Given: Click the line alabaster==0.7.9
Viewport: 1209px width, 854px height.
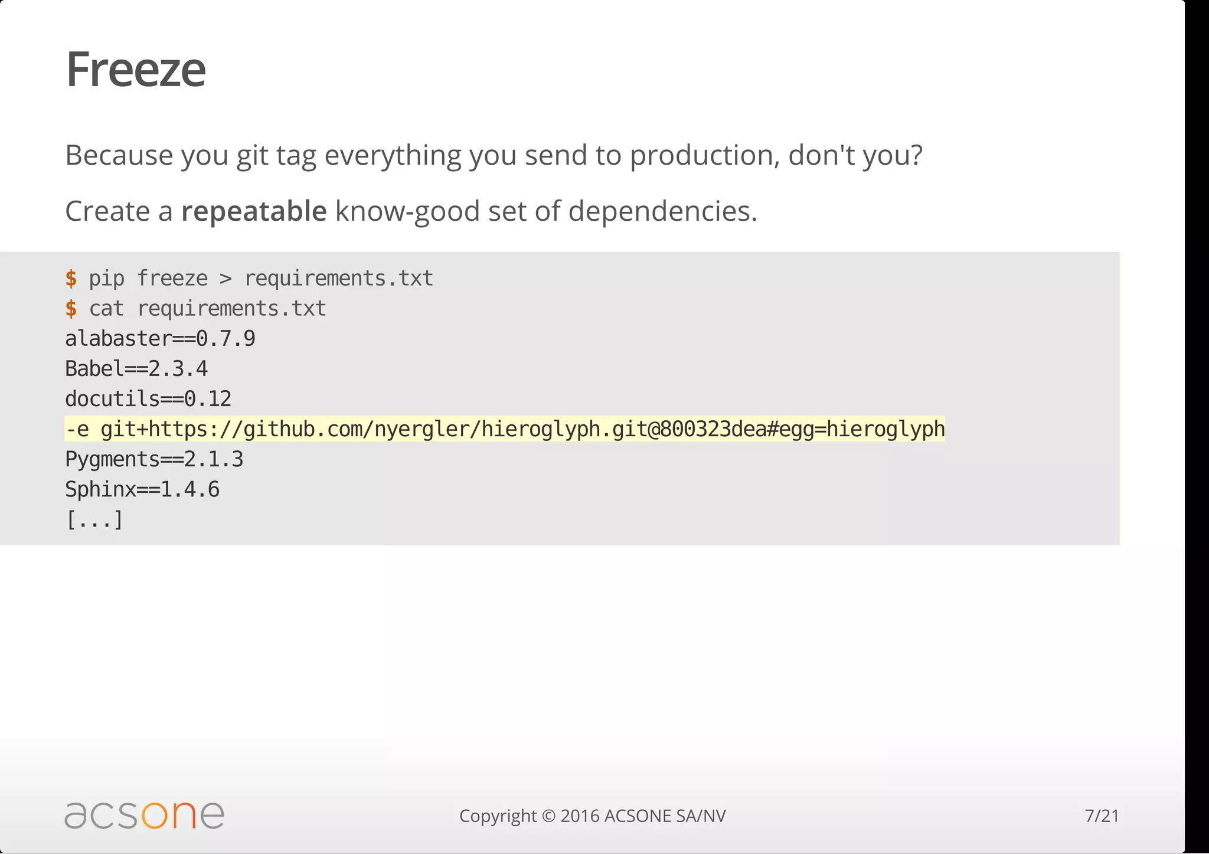Looking at the screenshot, I should click(x=160, y=339).
